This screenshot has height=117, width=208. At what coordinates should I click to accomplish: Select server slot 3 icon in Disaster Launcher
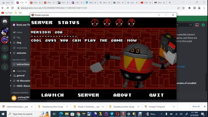119,22
